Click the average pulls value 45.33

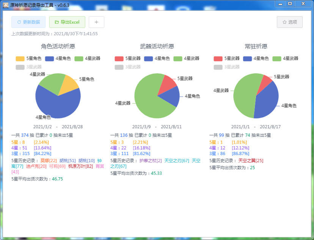pyautogui.click(x=156, y=173)
